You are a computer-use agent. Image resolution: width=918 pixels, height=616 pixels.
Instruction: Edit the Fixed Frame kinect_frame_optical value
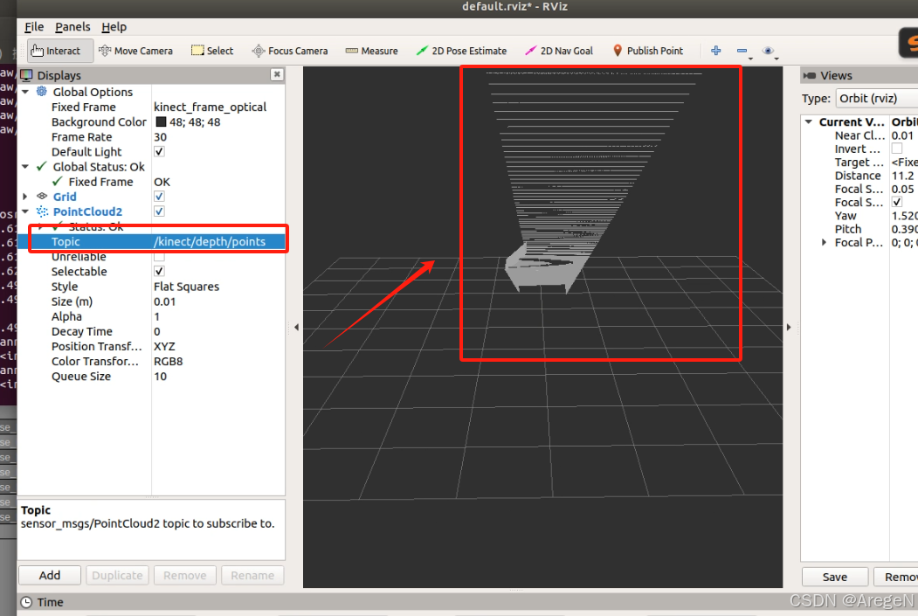218,107
